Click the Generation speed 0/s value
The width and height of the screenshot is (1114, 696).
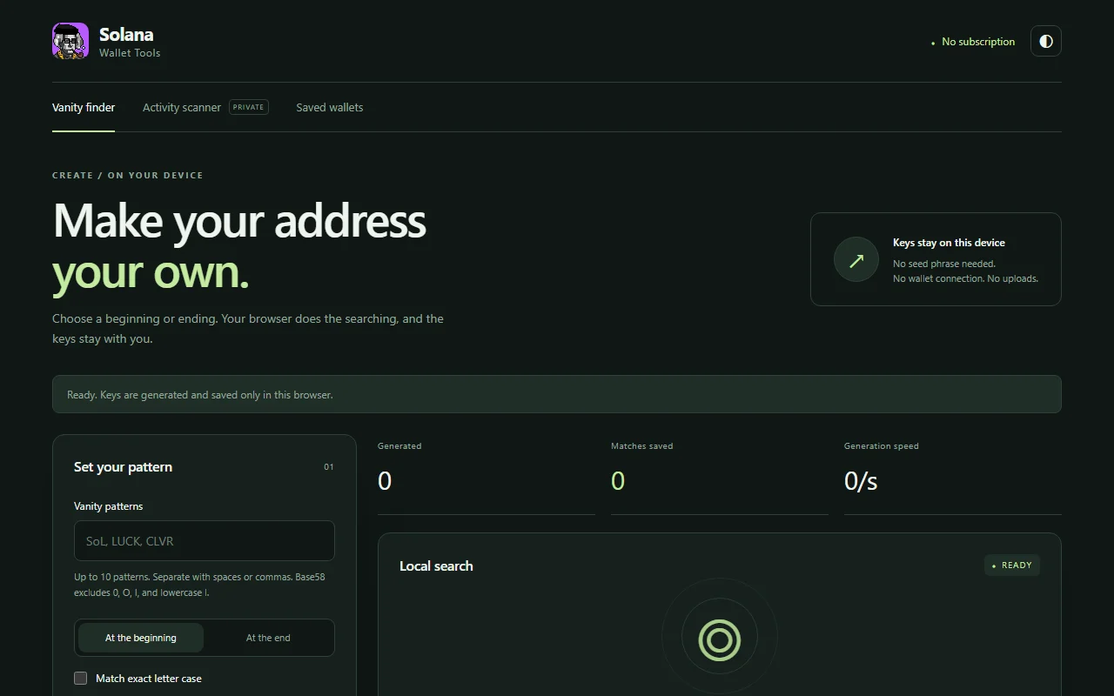(861, 481)
